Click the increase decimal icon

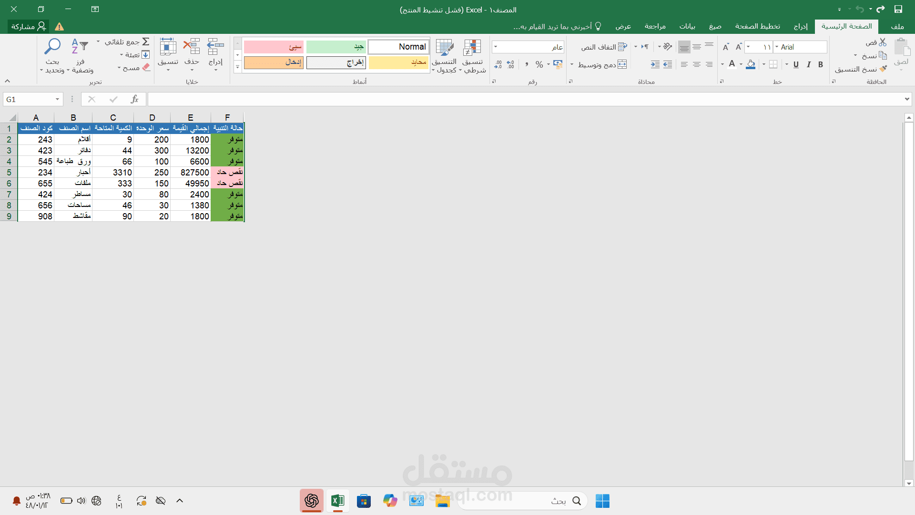pos(510,64)
